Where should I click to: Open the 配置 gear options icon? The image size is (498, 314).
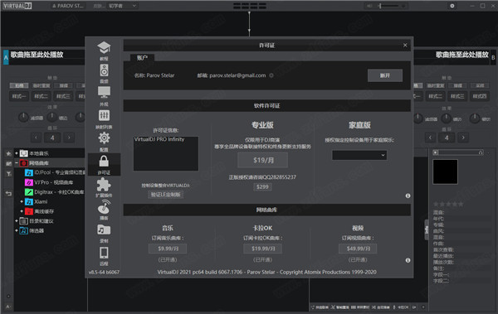click(x=104, y=142)
